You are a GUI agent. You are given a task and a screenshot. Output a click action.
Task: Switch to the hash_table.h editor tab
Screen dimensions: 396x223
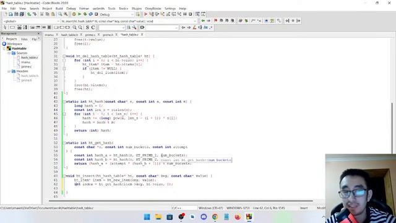pyautogui.click(x=69, y=35)
